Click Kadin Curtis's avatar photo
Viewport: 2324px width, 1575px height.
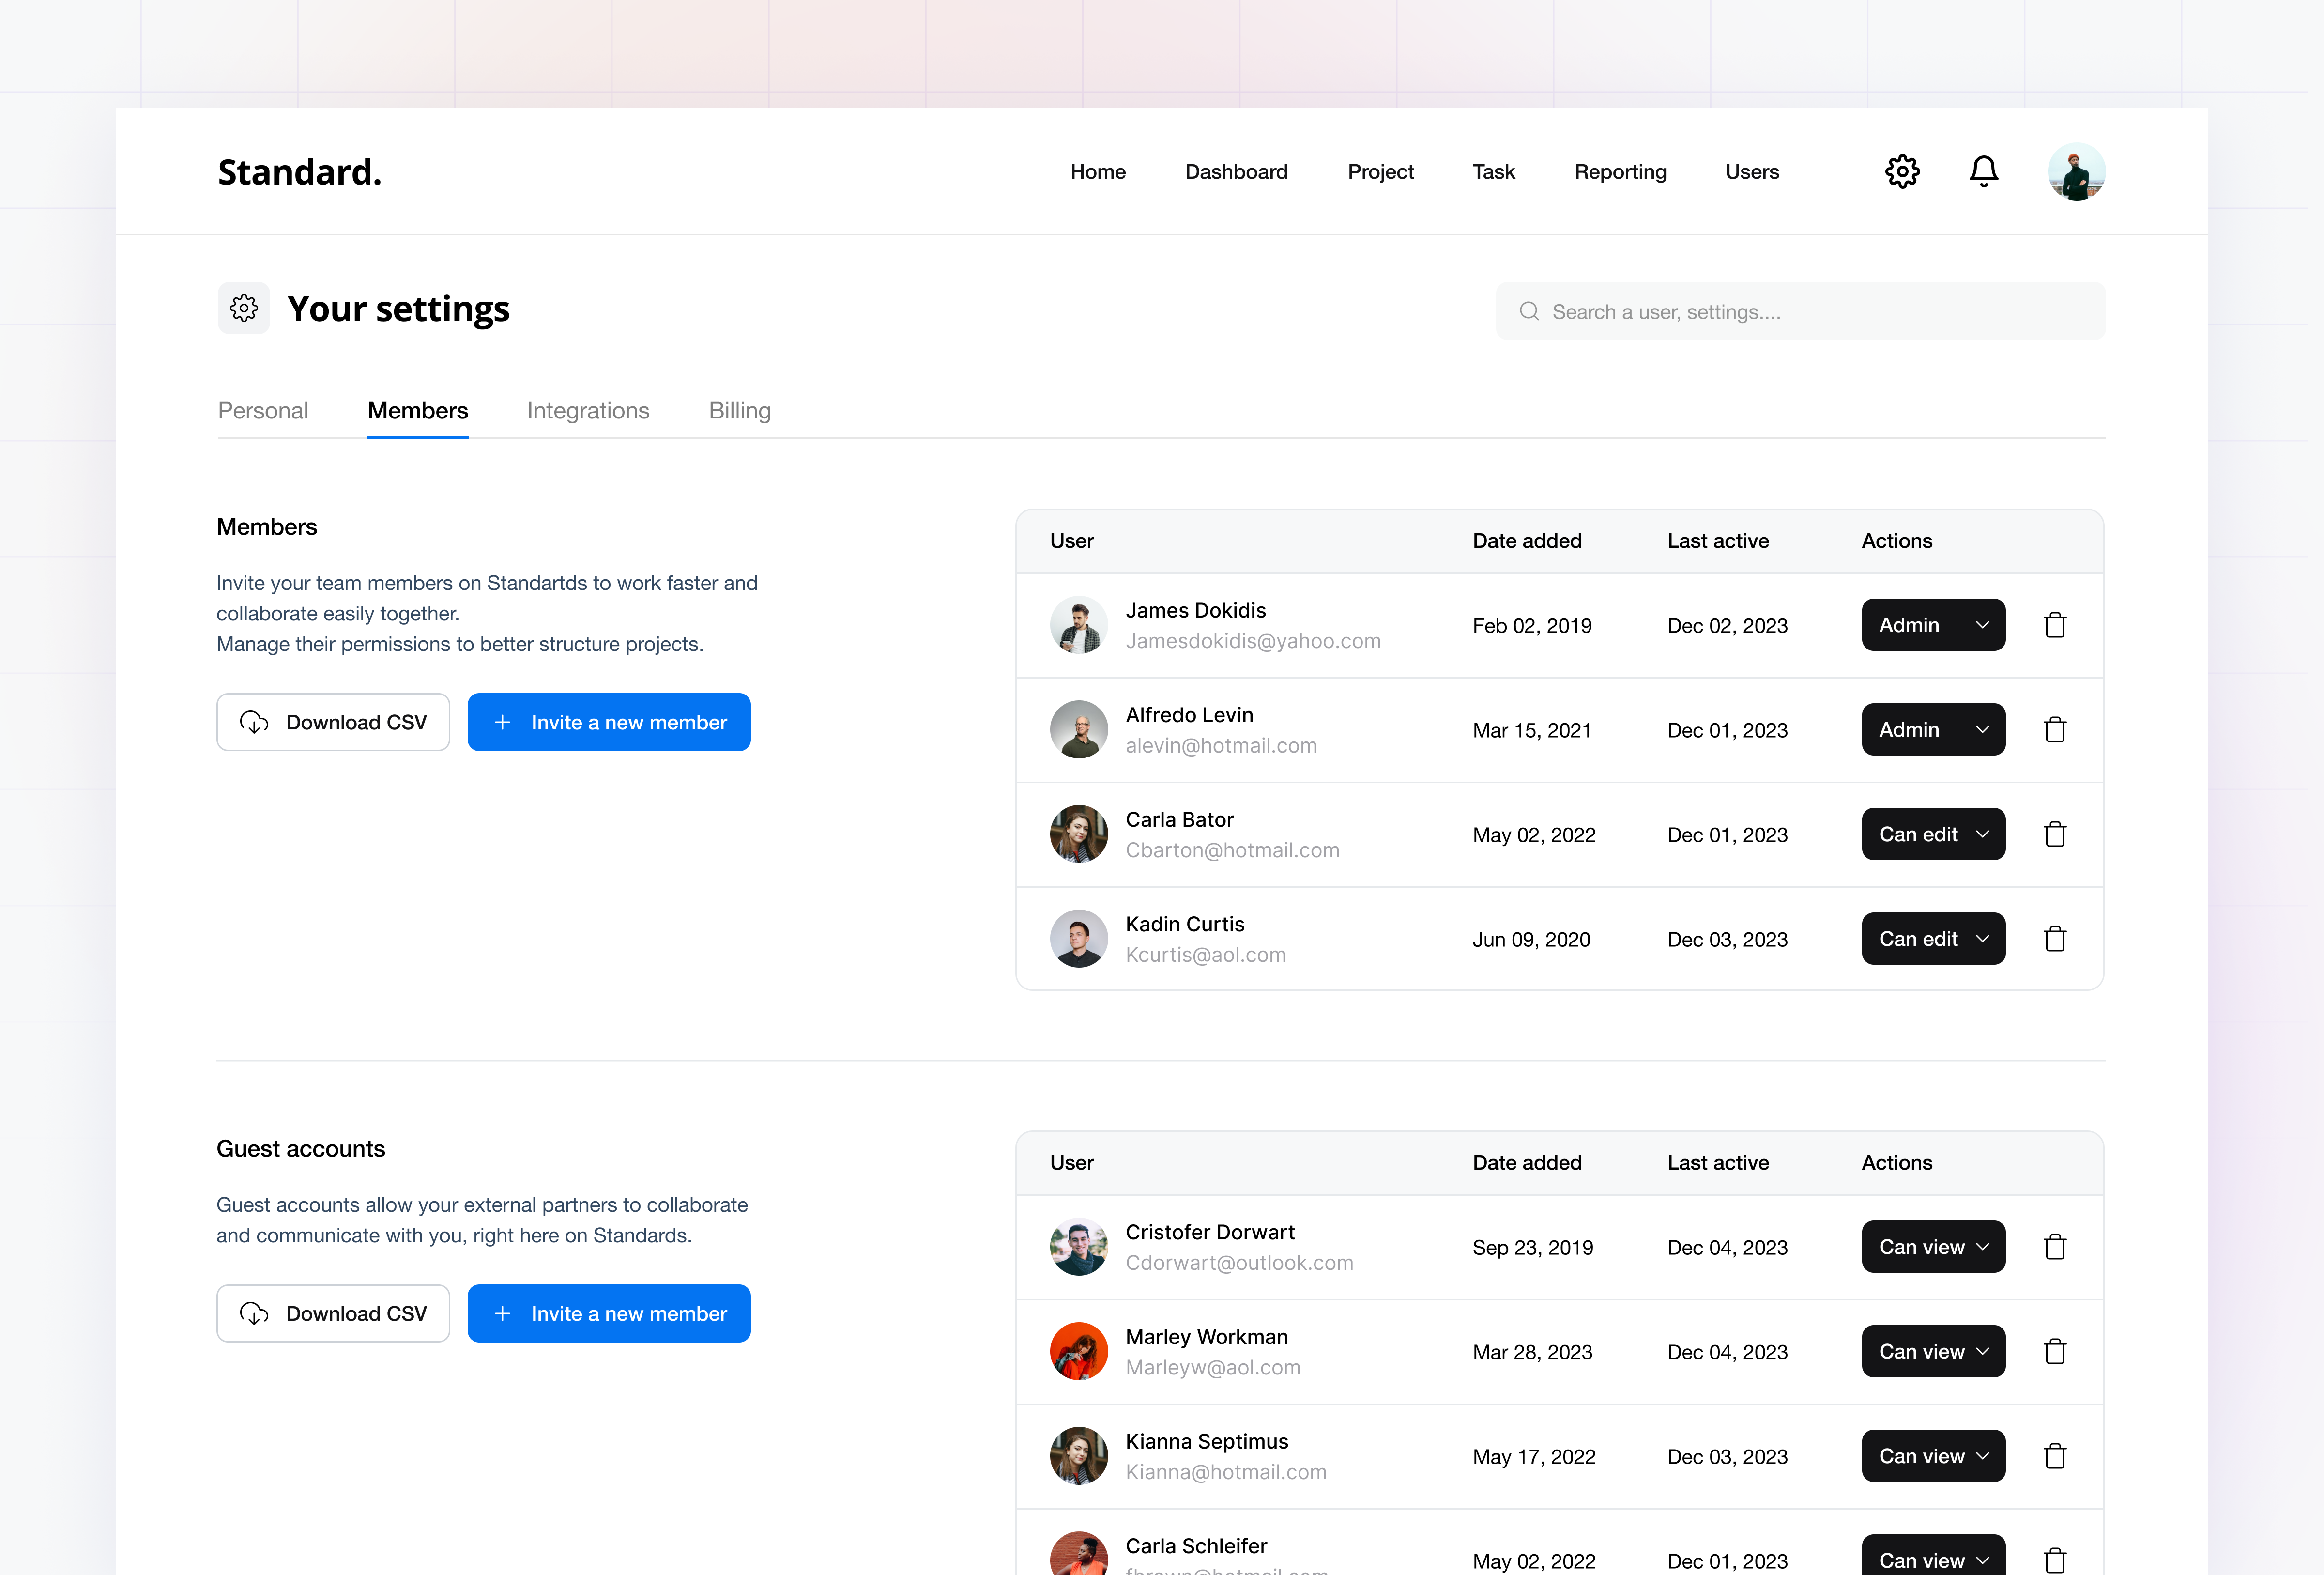(1079, 938)
